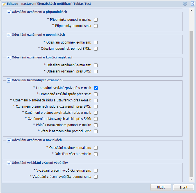Click the 'Zrušit' cancel button

pyautogui.click(x=183, y=187)
